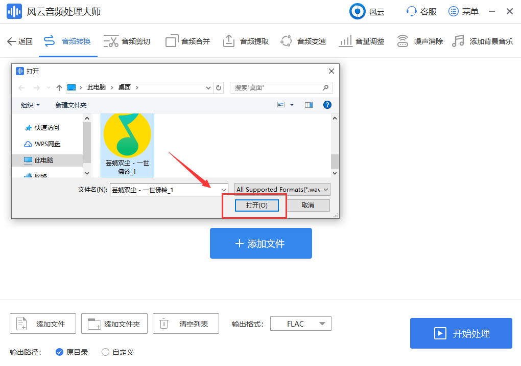The image size is (521, 366).
Task: Click the dialog back navigation arrow
Action: click(21, 88)
